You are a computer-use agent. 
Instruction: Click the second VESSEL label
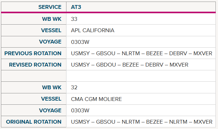51,99
